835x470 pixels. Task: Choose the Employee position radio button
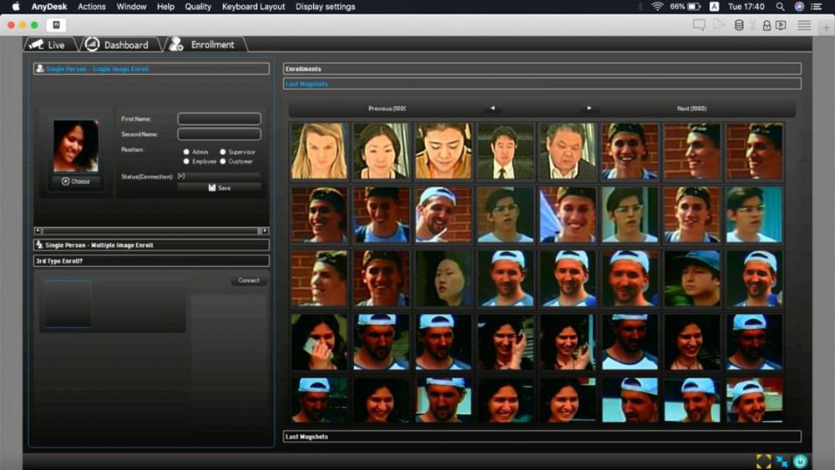(x=186, y=161)
